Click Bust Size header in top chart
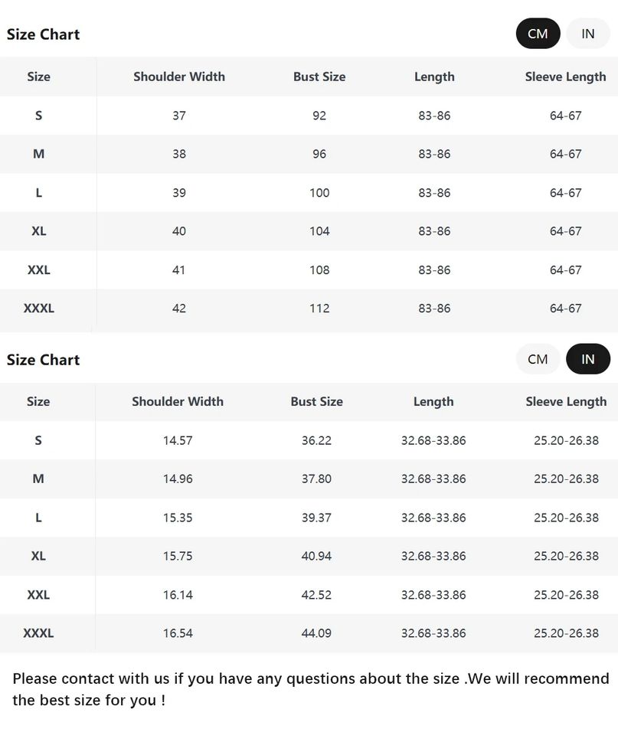 click(x=319, y=77)
